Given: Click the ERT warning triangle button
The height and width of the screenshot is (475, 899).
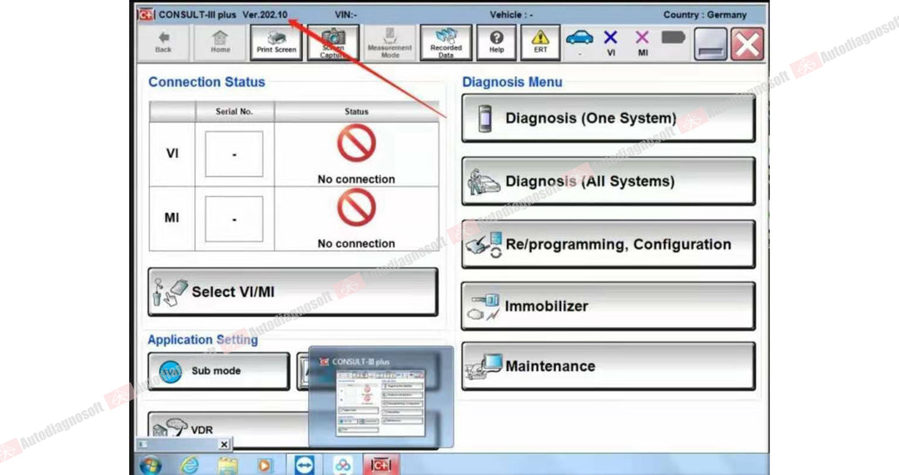Looking at the screenshot, I should coord(540,43).
